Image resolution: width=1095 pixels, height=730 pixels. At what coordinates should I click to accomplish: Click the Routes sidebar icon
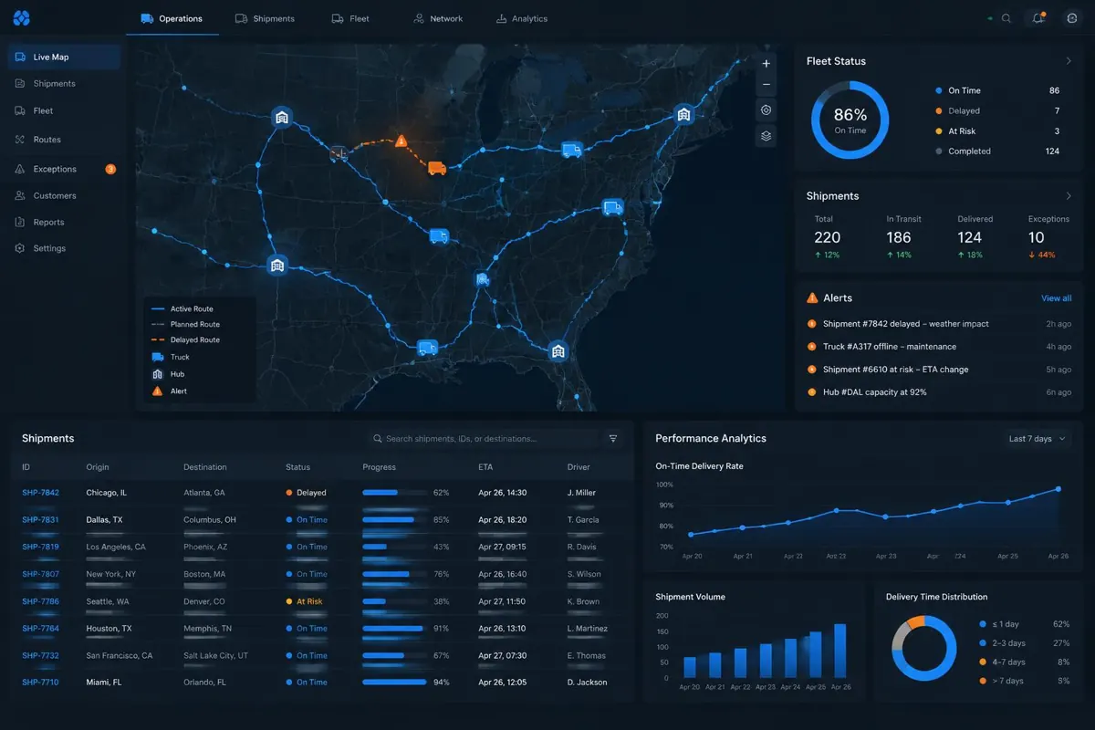click(20, 140)
